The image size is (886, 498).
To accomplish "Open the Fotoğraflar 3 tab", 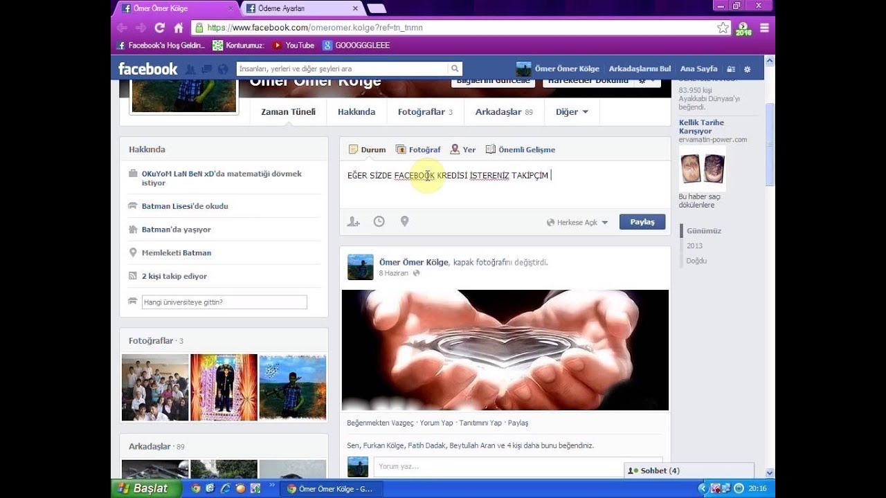I will click(x=425, y=112).
